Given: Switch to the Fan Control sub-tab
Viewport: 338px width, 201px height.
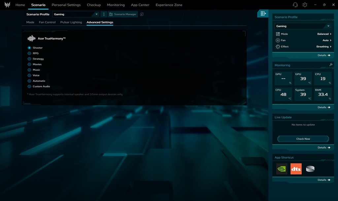Looking at the screenshot, I should (47, 22).
